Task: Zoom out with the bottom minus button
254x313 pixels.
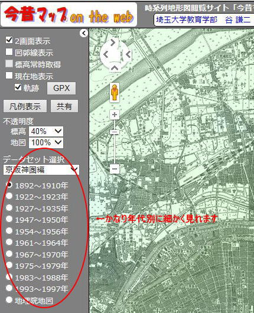Action: click(115, 169)
